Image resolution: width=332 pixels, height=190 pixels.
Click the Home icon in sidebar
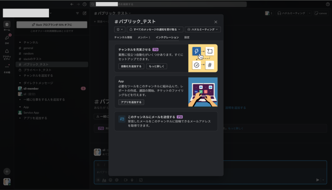coord(7,25)
